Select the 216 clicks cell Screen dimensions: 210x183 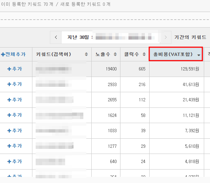pos(135,85)
